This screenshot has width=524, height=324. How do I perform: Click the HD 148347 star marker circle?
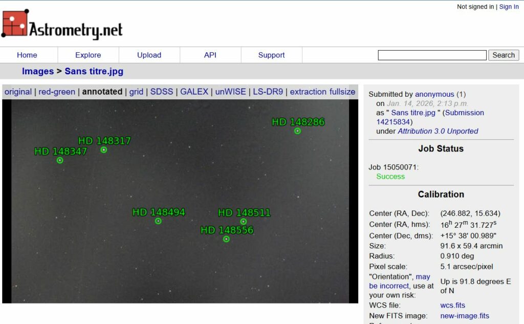[x=60, y=160]
